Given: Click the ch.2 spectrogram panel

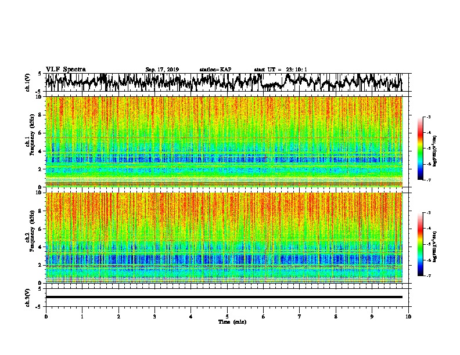Looking at the screenshot, I should pos(224,238).
